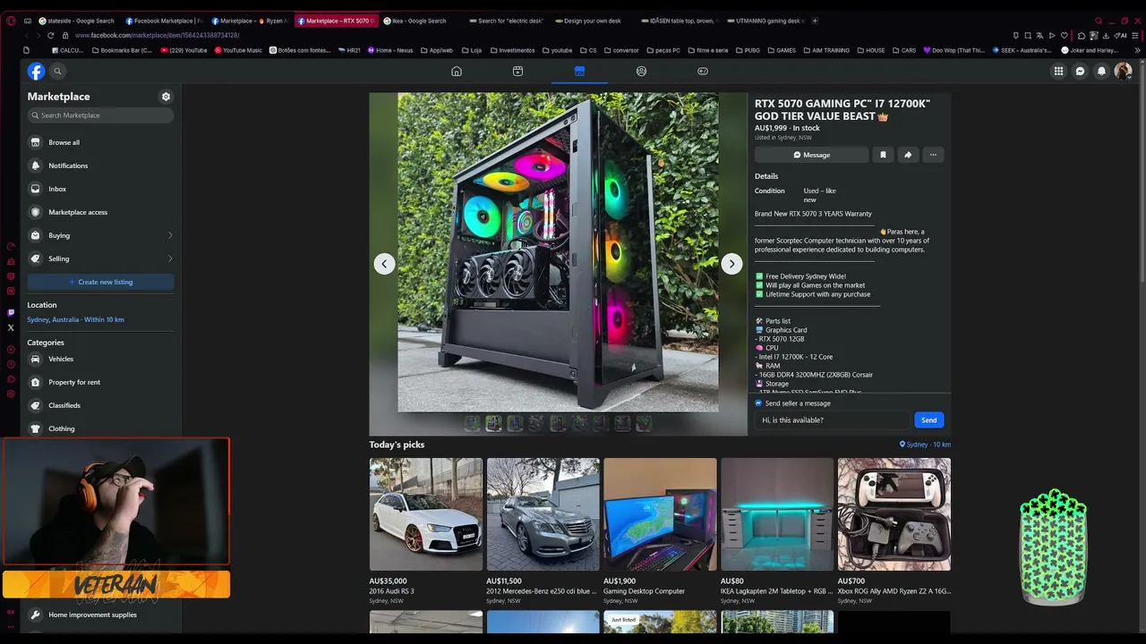Go to the Facebook Home feed icon
This screenshot has width=1146, height=644.
[457, 71]
